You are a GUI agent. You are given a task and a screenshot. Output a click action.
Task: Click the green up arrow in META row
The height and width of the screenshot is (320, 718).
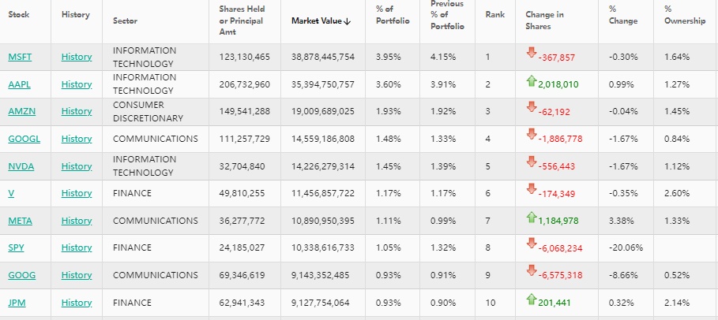point(531,217)
